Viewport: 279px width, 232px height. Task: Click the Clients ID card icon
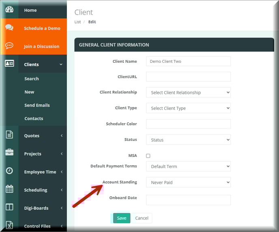9,64
